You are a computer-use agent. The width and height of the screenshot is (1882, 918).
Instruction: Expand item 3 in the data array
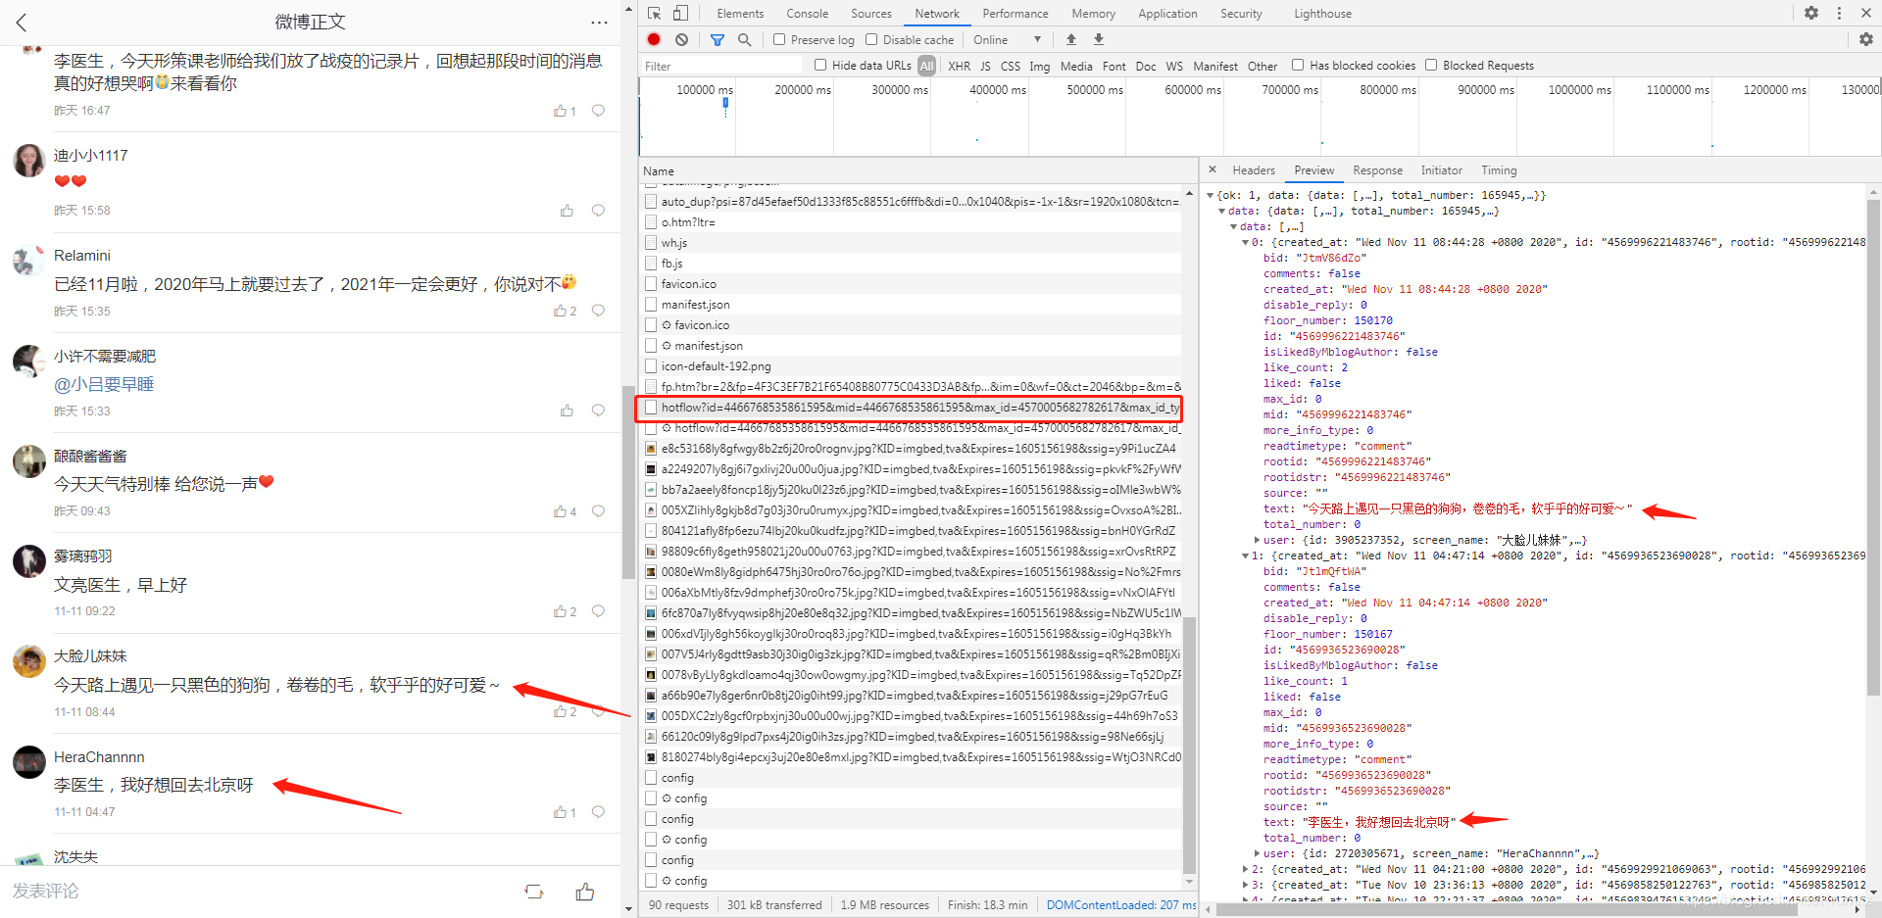(x=1246, y=885)
